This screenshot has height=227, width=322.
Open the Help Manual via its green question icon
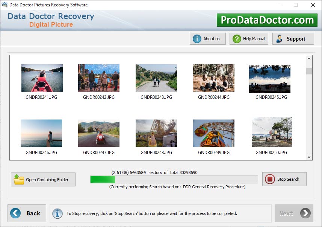coord(237,38)
